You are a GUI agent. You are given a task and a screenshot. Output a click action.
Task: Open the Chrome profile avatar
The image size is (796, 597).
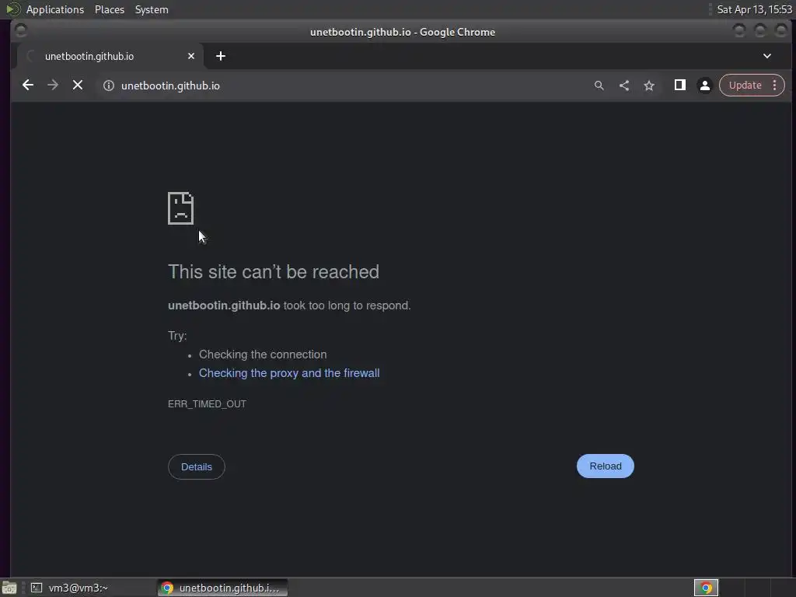704,86
